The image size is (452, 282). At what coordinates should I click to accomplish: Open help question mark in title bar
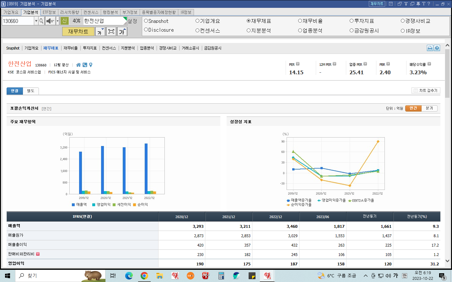pyautogui.click(x=429, y=4)
